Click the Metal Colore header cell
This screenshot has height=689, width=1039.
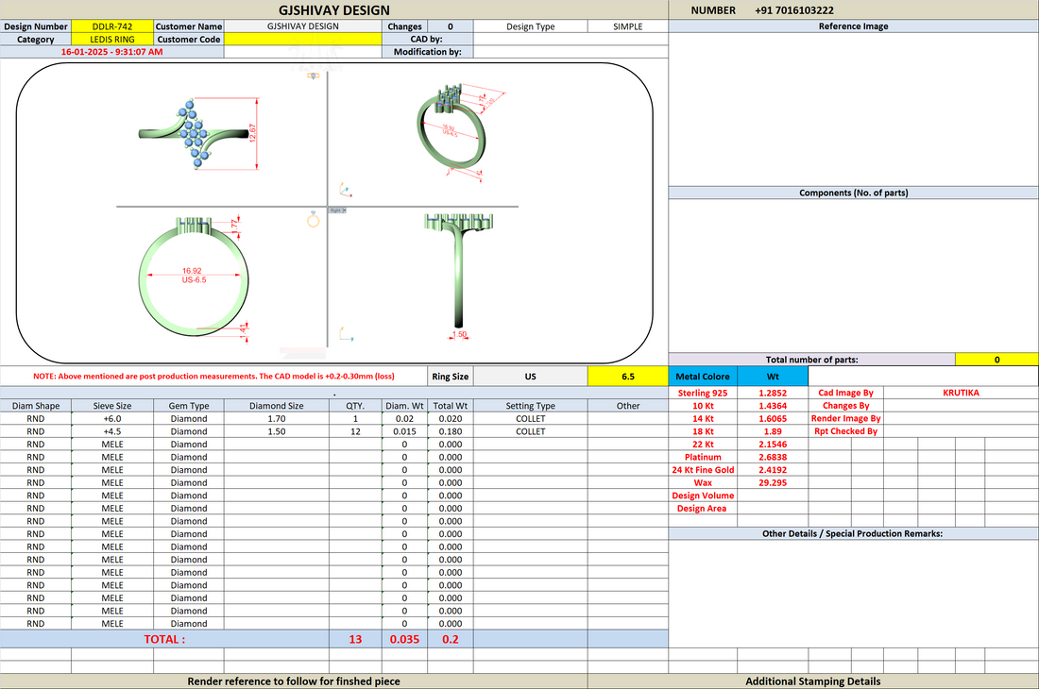703,376
